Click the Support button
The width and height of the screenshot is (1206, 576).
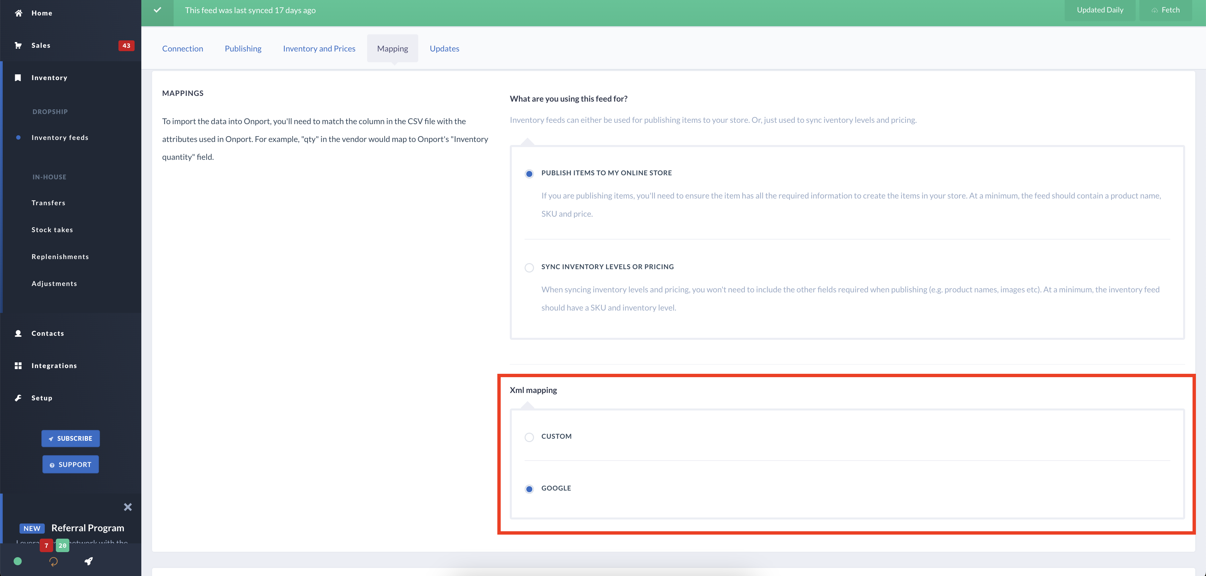point(70,464)
